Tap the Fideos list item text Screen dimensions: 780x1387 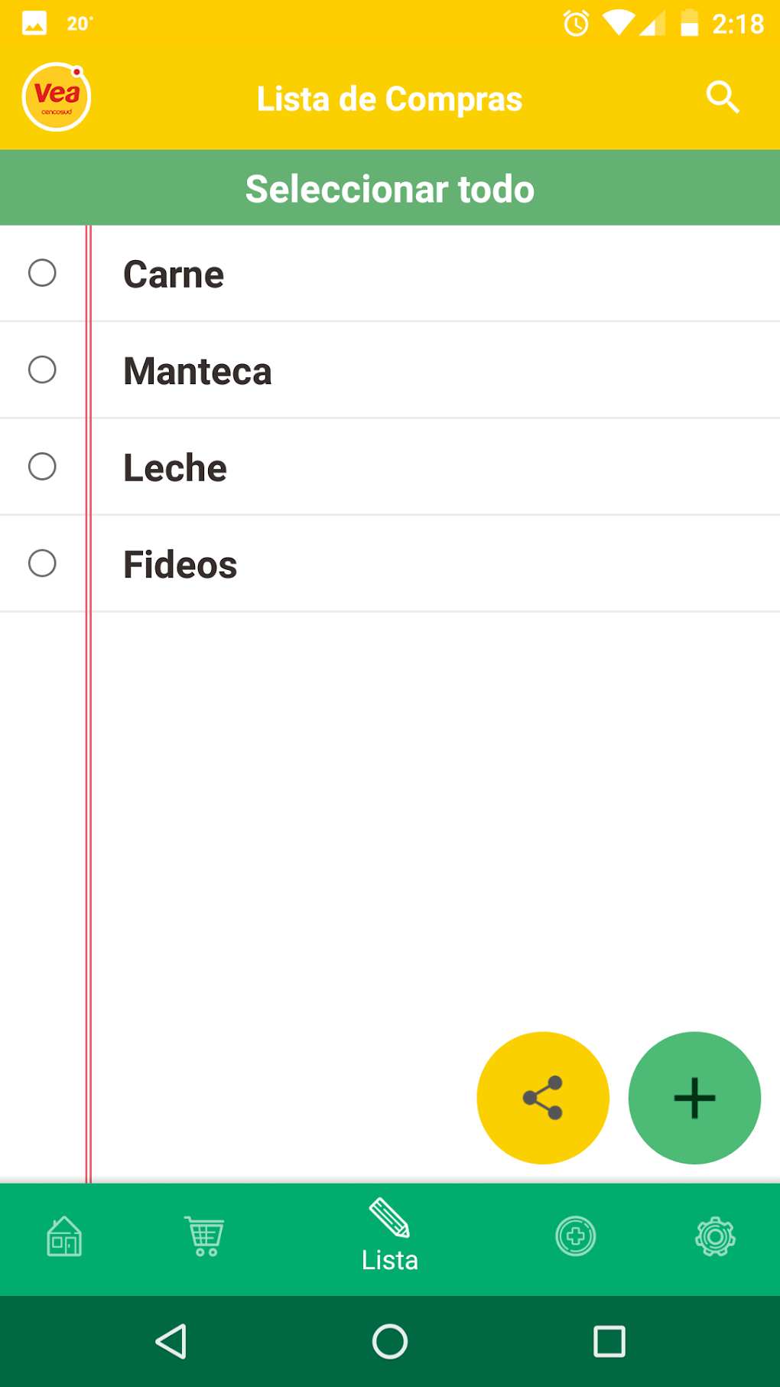click(x=180, y=565)
